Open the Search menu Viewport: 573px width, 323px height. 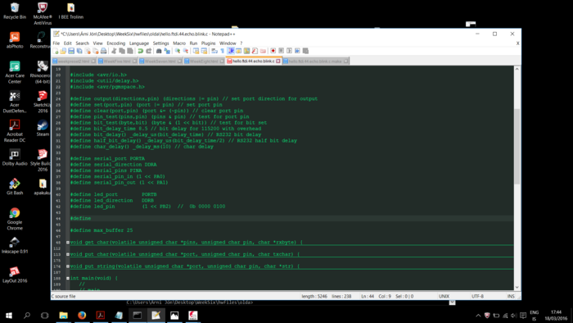tap(82, 43)
